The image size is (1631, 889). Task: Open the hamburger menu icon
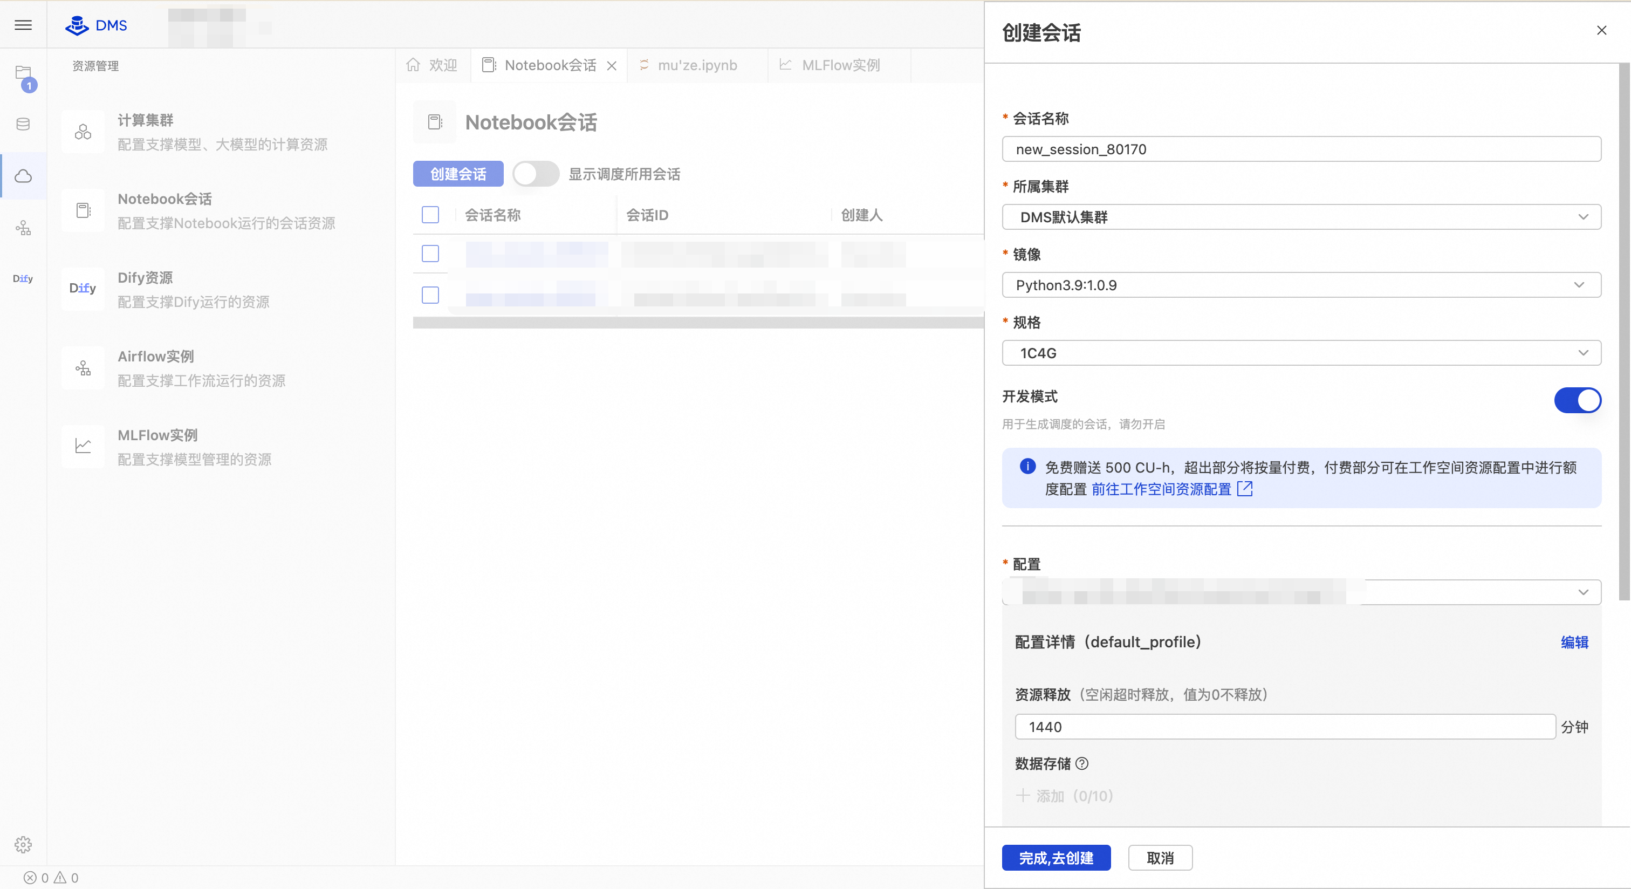(23, 25)
